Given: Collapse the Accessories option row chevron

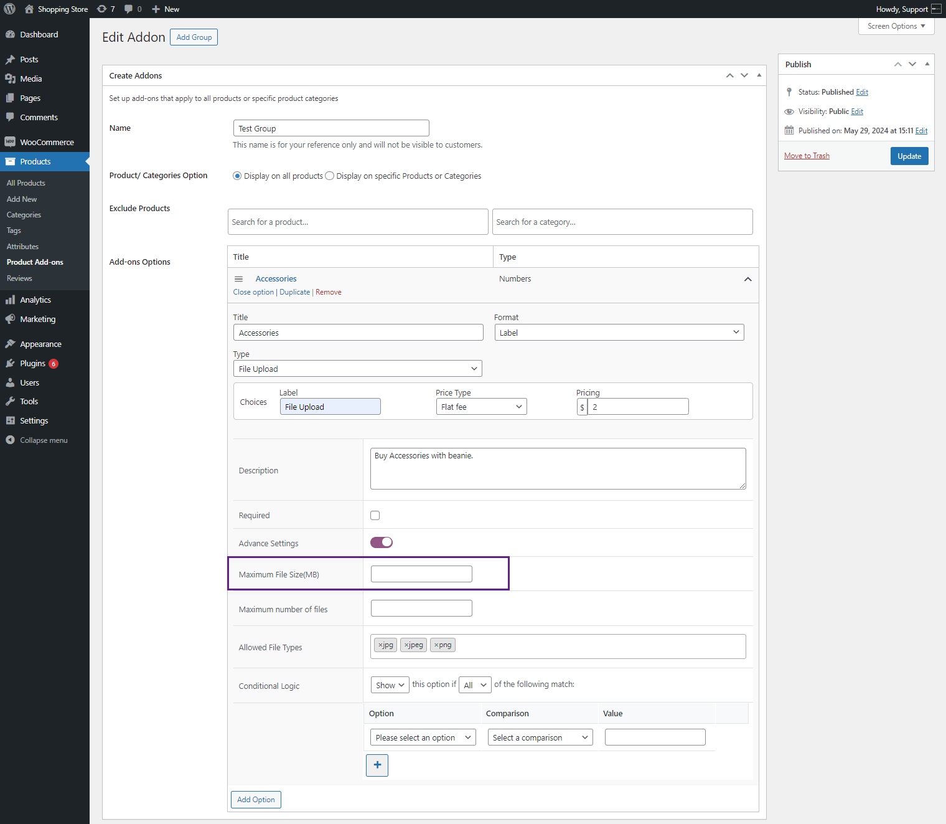Looking at the screenshot, I should pyautogui.click(x=748, y=279).
